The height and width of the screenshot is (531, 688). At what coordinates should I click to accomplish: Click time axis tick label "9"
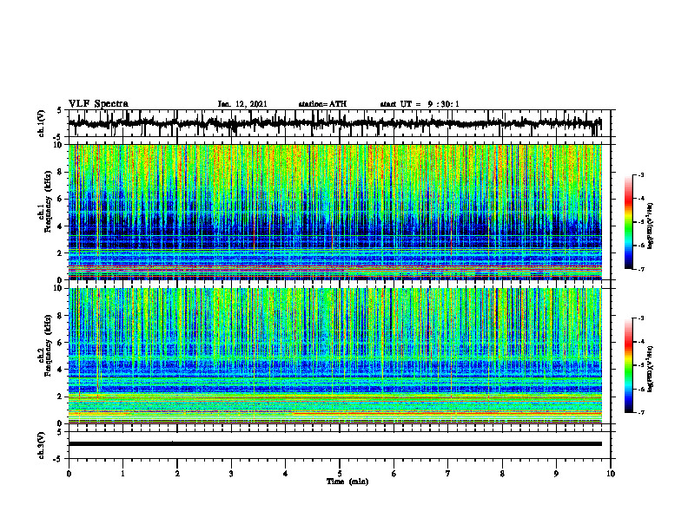click(556, 474)
